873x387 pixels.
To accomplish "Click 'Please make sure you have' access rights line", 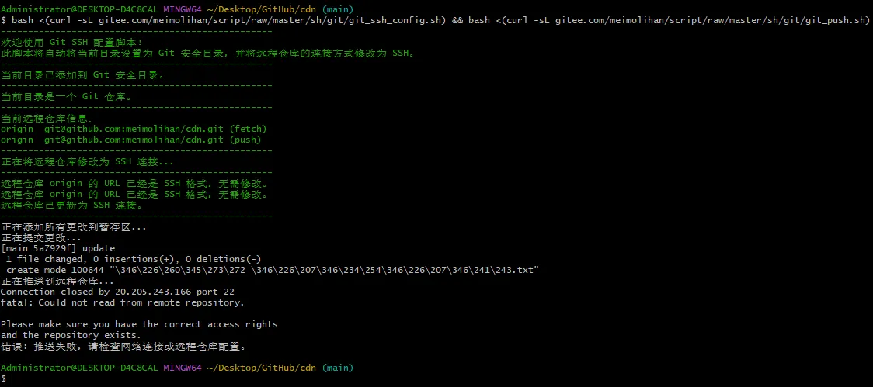I will (138, 324).
